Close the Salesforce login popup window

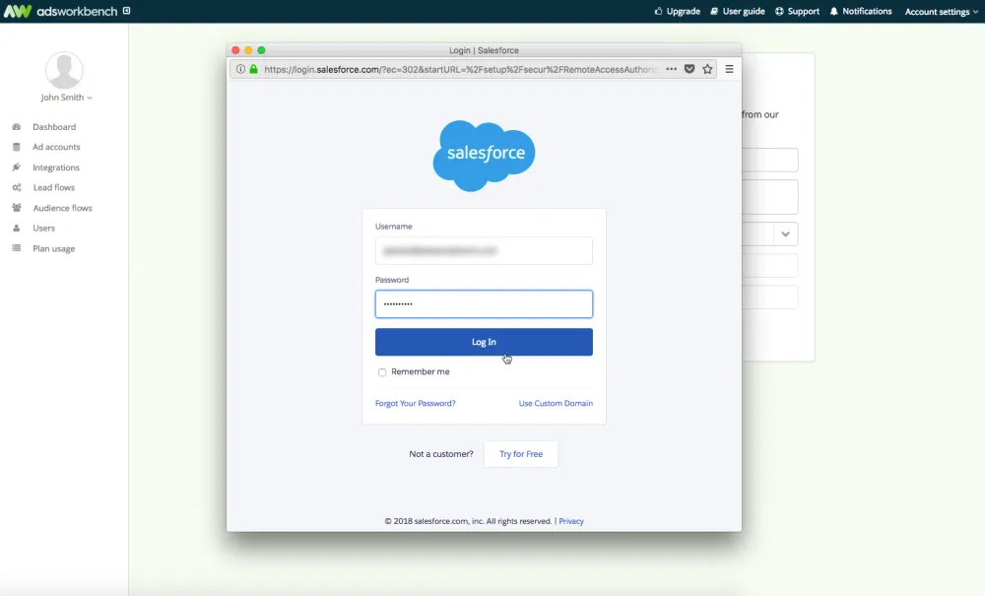coord(235,50)
